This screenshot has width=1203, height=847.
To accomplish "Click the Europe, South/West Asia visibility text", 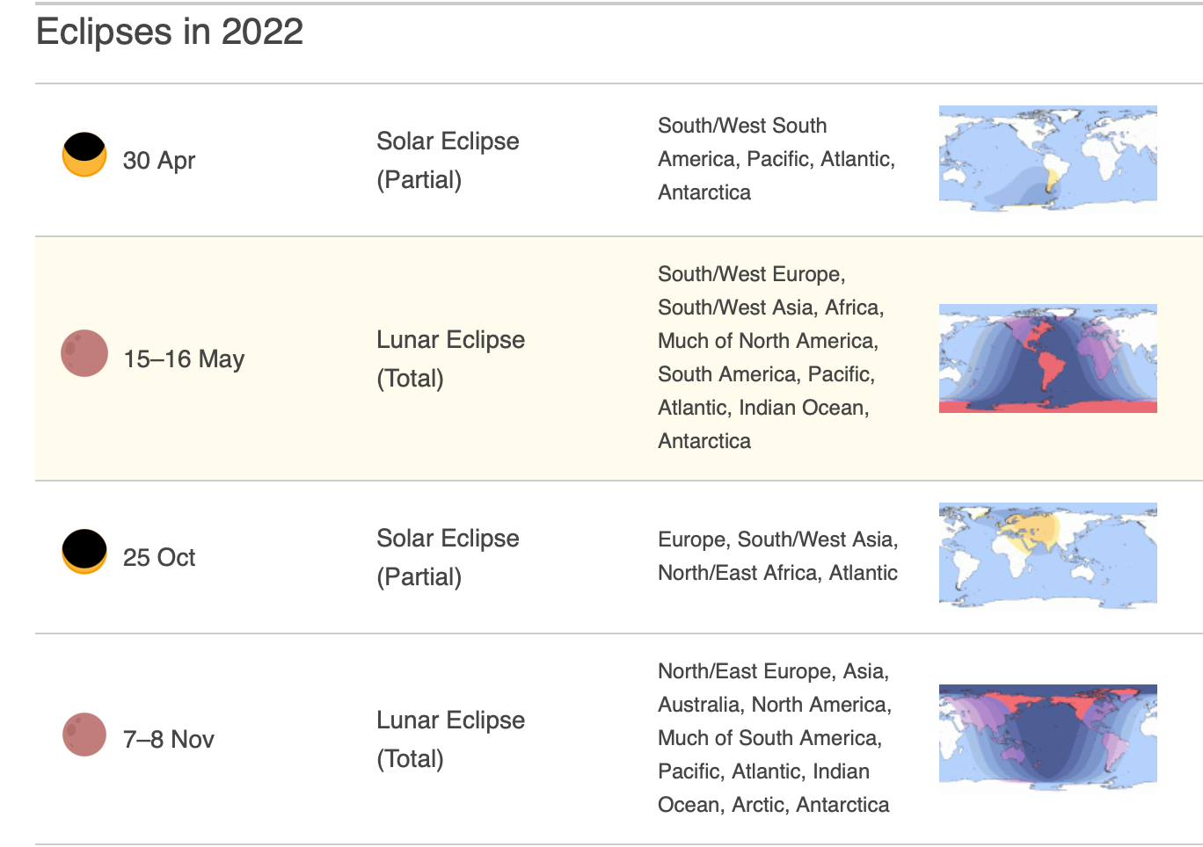I will (778, 556).
